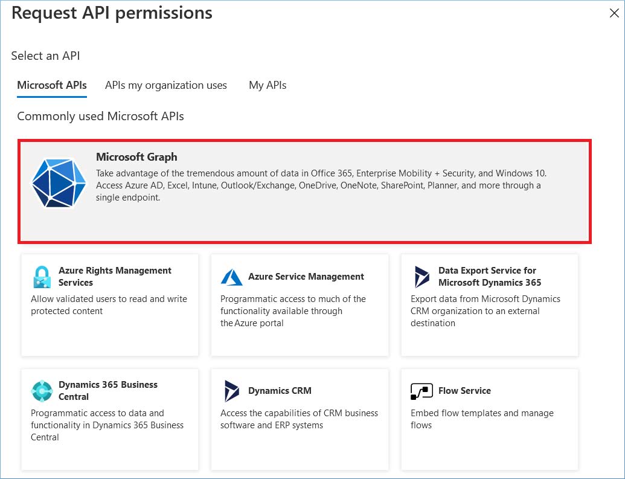Image resolution: width=625 pixels, height=479 pixels.
Task: Click 'Export data from Microsoft Dynamics CRM' description
Action: pyautogui.click(x=486, y=310)
